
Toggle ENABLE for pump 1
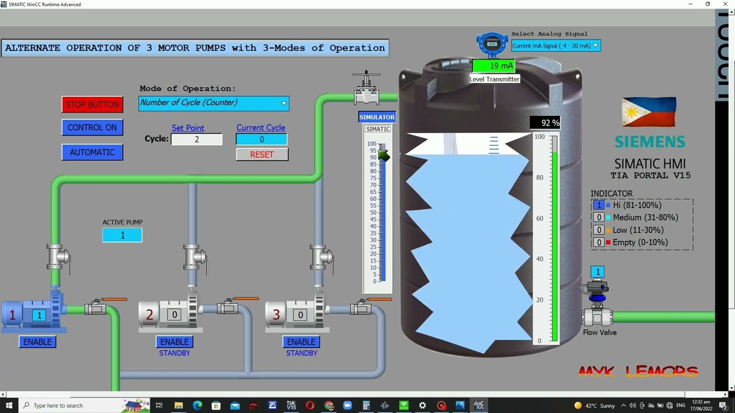(37, 342)
